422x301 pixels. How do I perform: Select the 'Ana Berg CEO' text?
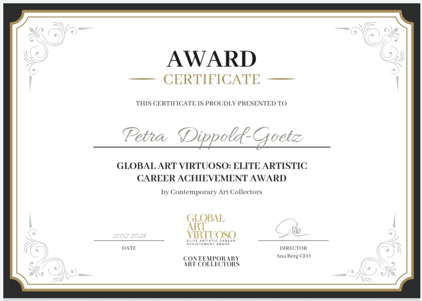pyautogui.click(x=293, y=256)
